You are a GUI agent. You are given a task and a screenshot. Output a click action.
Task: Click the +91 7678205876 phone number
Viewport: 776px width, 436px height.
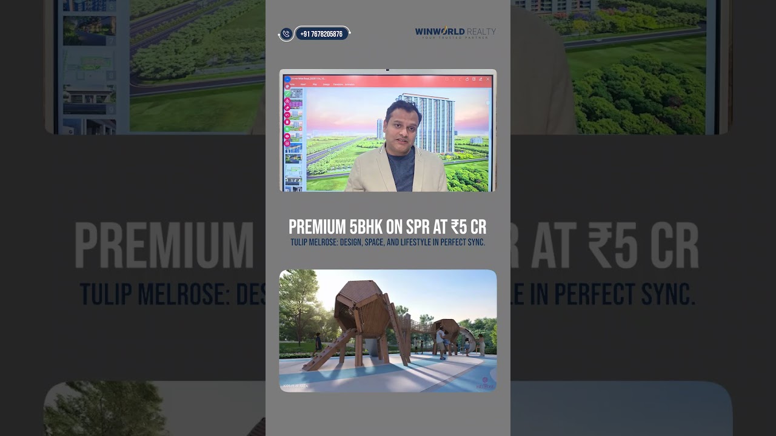click(321, 34)
